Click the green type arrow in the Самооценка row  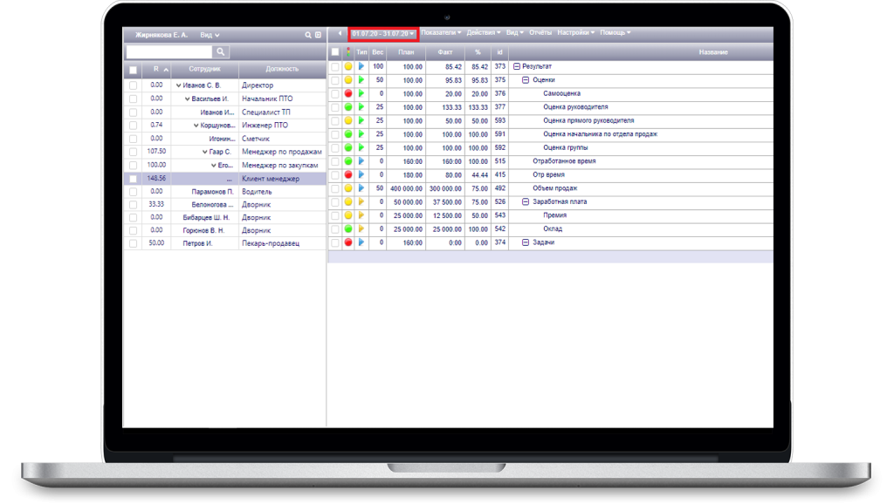[x=361, y=93]
